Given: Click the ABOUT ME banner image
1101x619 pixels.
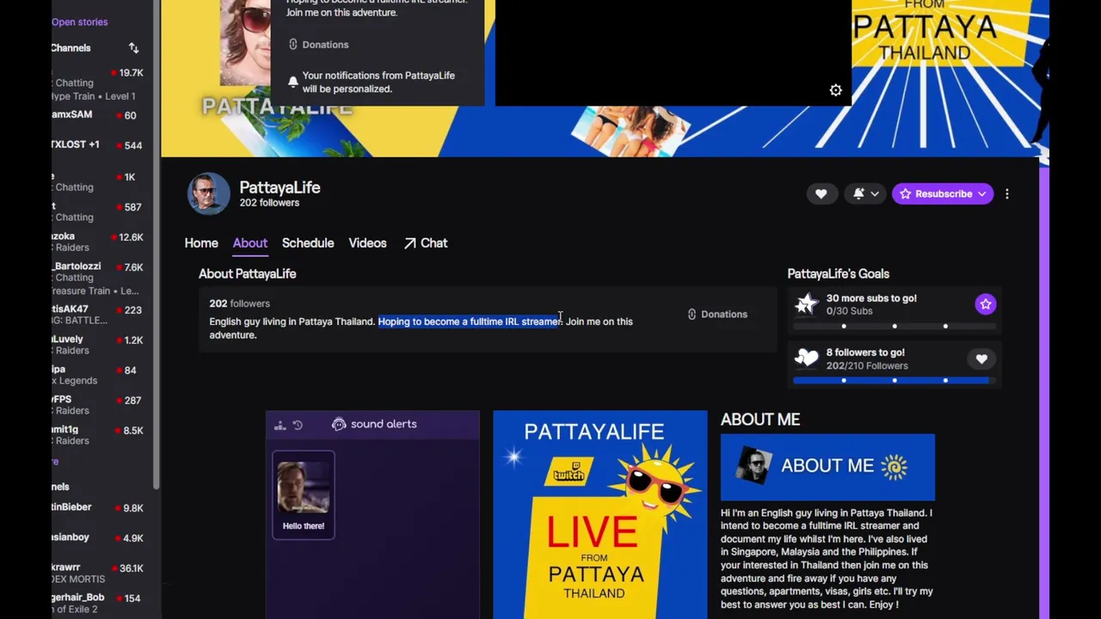Looking at the screenshot, I should click(x=827, y=467).
